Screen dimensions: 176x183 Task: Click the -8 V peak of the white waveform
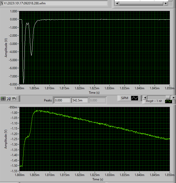point(24,83)
